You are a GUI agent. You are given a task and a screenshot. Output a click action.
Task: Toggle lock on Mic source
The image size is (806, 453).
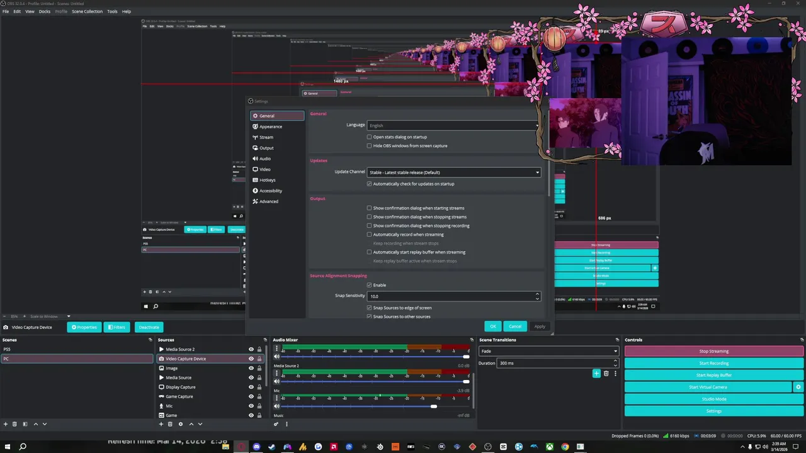pos(259,406)
